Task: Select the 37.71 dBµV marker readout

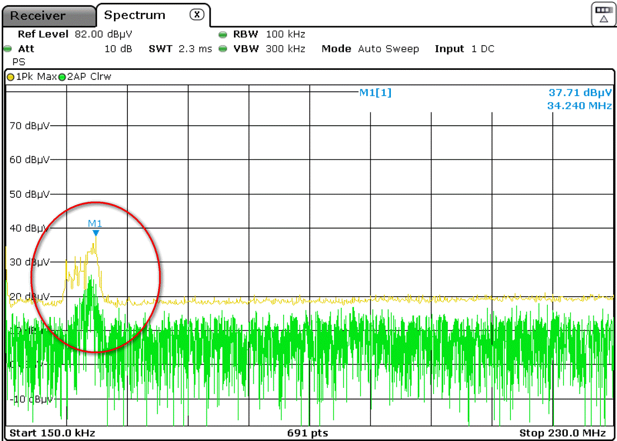Action: coord(580,93)
